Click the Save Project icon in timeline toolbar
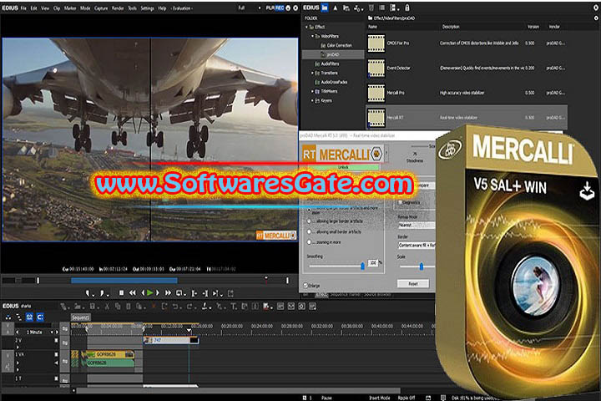The image size is (601, 401). coord(93,307)
